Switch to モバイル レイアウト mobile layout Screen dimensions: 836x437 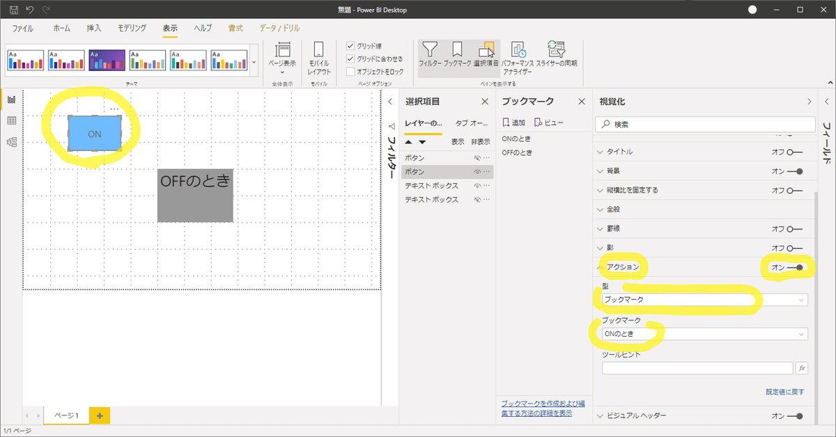click(319, 58)
